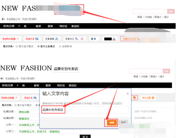Open 特价区 tab in upper nav bar
Image resolution: width=181 pixels, height=138 pixels.
[x=63, y=26]
